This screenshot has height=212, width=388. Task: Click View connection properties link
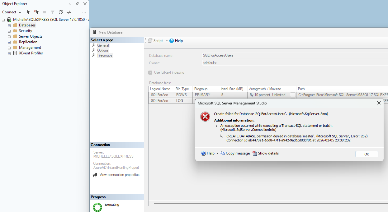119,175
